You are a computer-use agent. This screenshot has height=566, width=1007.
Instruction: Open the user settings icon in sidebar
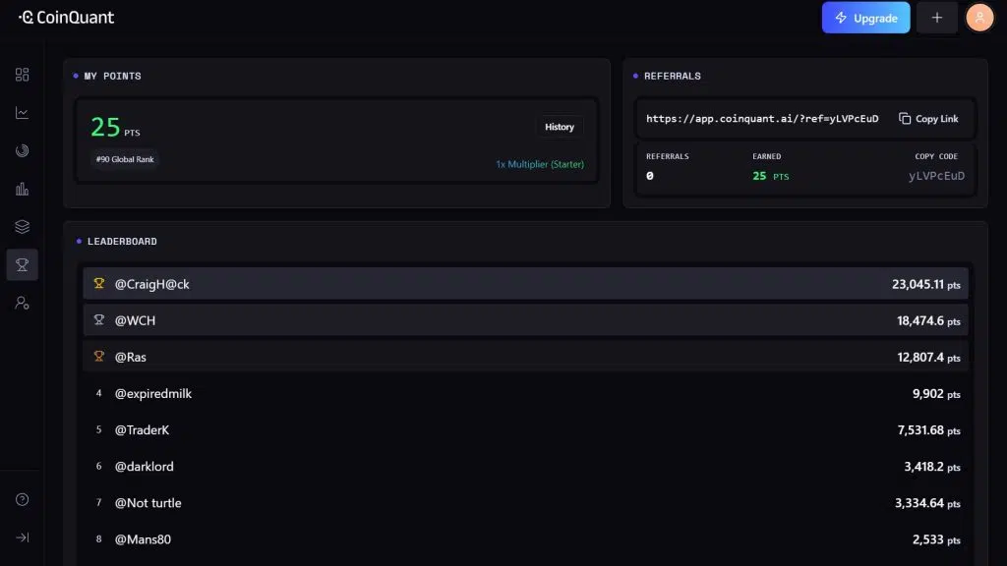22,303
